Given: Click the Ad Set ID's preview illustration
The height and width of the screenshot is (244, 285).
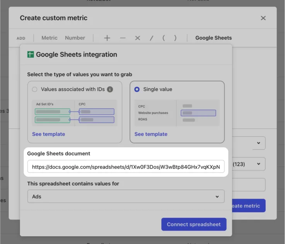Looking at the screenshot, I should [75, 113].
